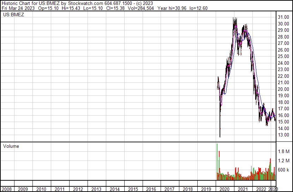
Task: Click the 600 k volume axis label
Action: 284,170
